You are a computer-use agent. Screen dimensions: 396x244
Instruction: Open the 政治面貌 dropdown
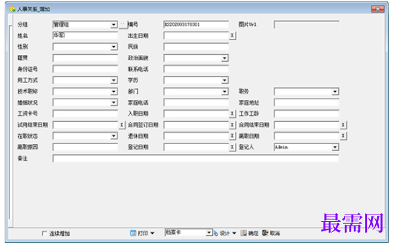pos(225,58)
